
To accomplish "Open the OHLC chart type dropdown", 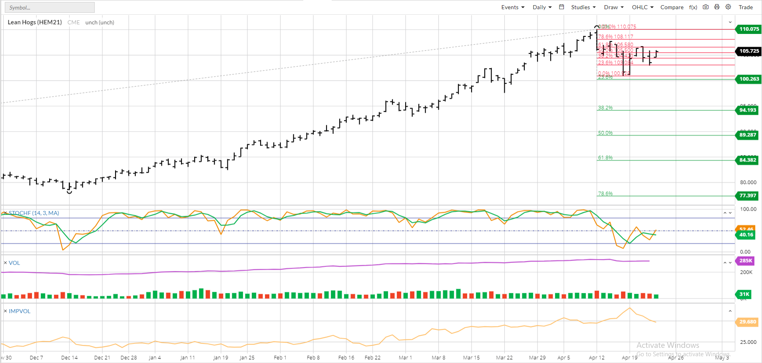I will (x=639, y=7).
